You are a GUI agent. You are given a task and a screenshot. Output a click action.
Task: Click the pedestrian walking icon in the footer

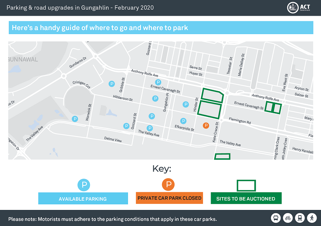pos(312,218)
